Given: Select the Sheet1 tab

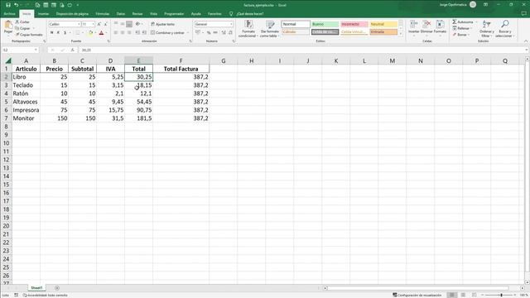Looking at the screenshot, I should pyautogui.click(x=36, y=288).
